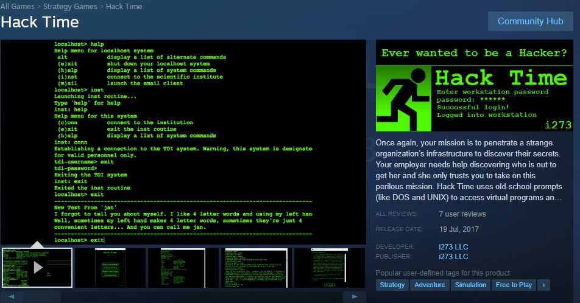Click the 'Hack Time' page title
580x303 pixels.
tap(40, 22)
